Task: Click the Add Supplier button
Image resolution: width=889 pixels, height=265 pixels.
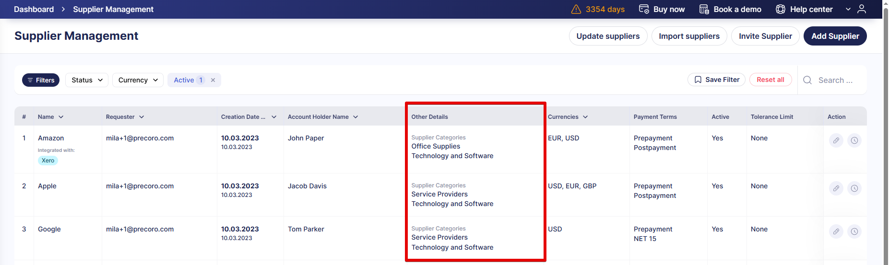Action: point(835,36)
